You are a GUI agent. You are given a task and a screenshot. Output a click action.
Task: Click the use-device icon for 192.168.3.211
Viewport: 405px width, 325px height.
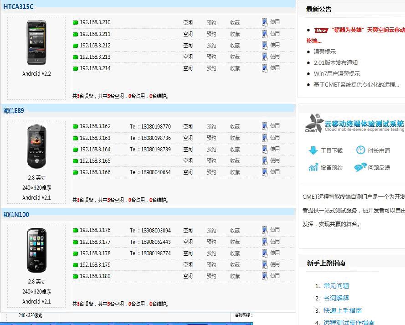[265, 34]
